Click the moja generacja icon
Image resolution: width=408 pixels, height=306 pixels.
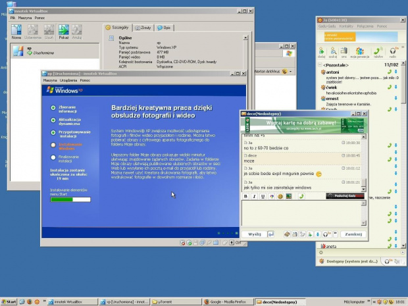pos(359,52)
